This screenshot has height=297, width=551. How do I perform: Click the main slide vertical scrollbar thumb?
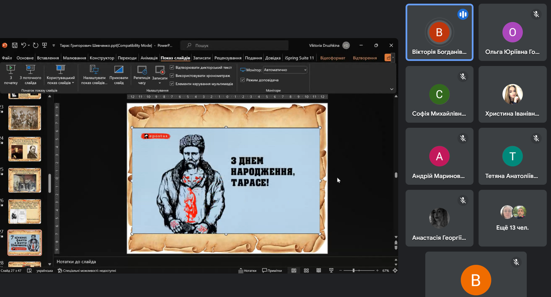tap(396, 175)
